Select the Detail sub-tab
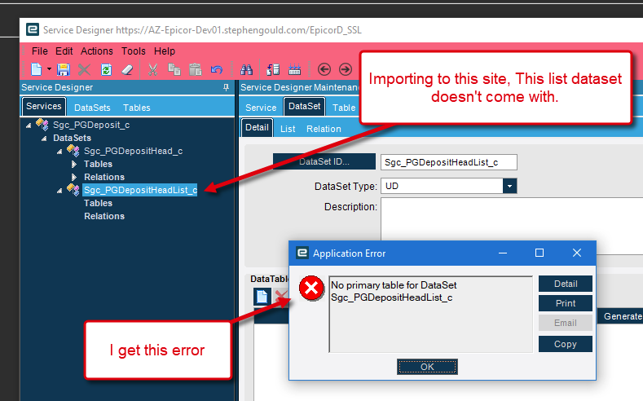Viewport: 643px width, 401px height. click(257, 127)
